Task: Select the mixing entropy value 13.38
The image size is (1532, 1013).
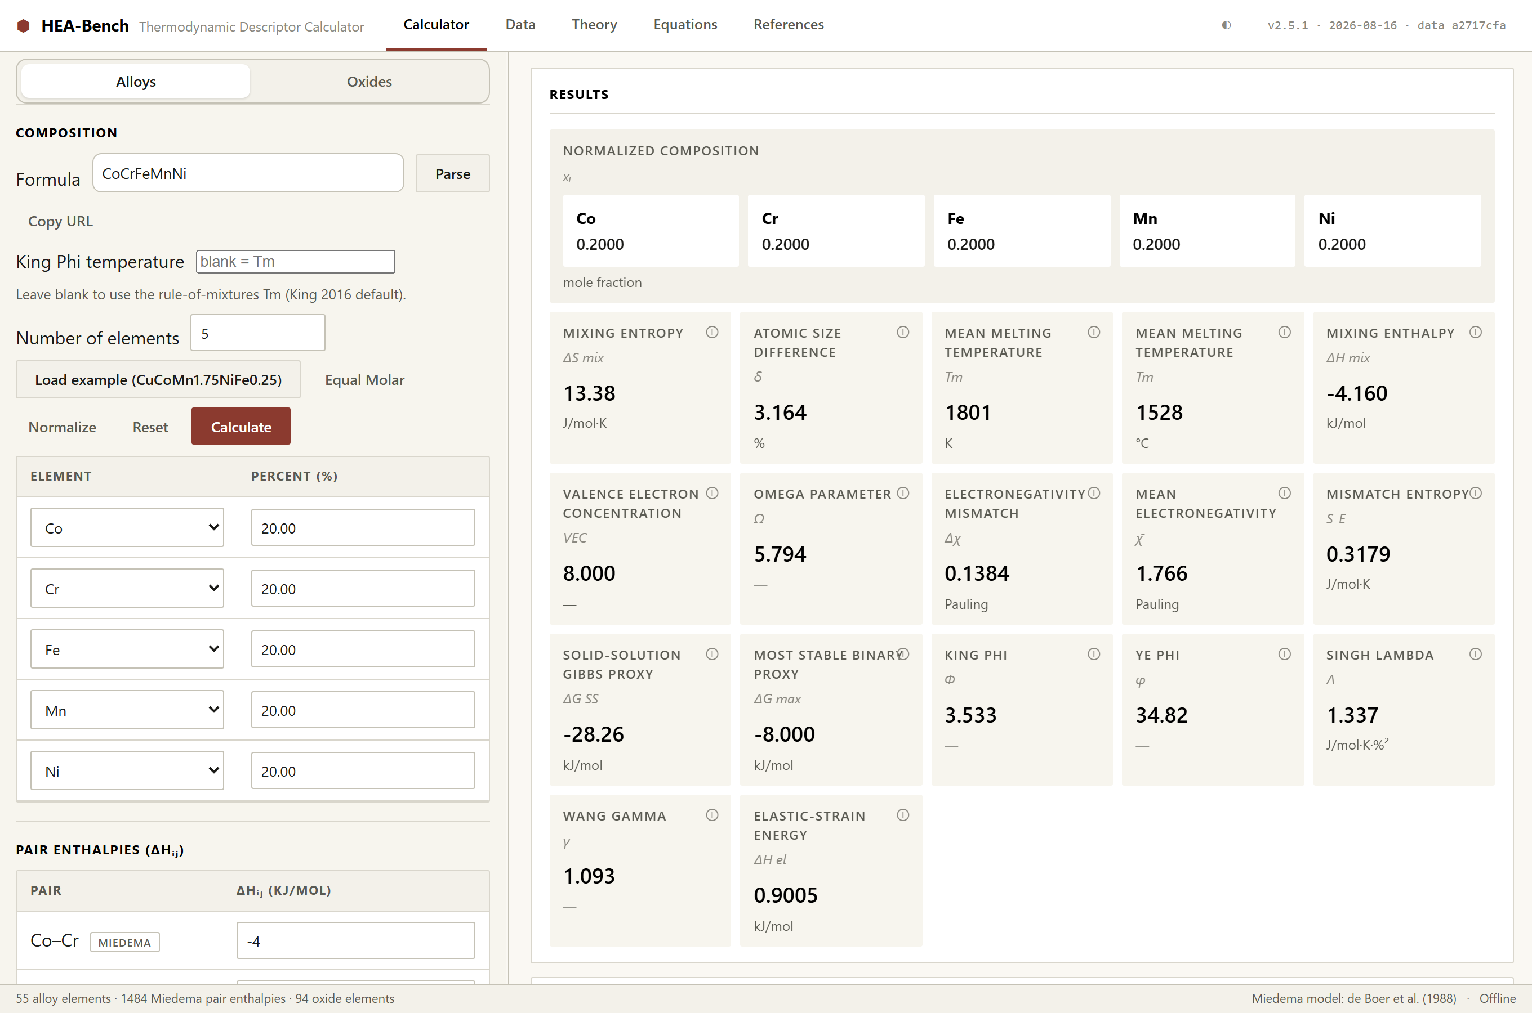Action: [x=589, y=393]
